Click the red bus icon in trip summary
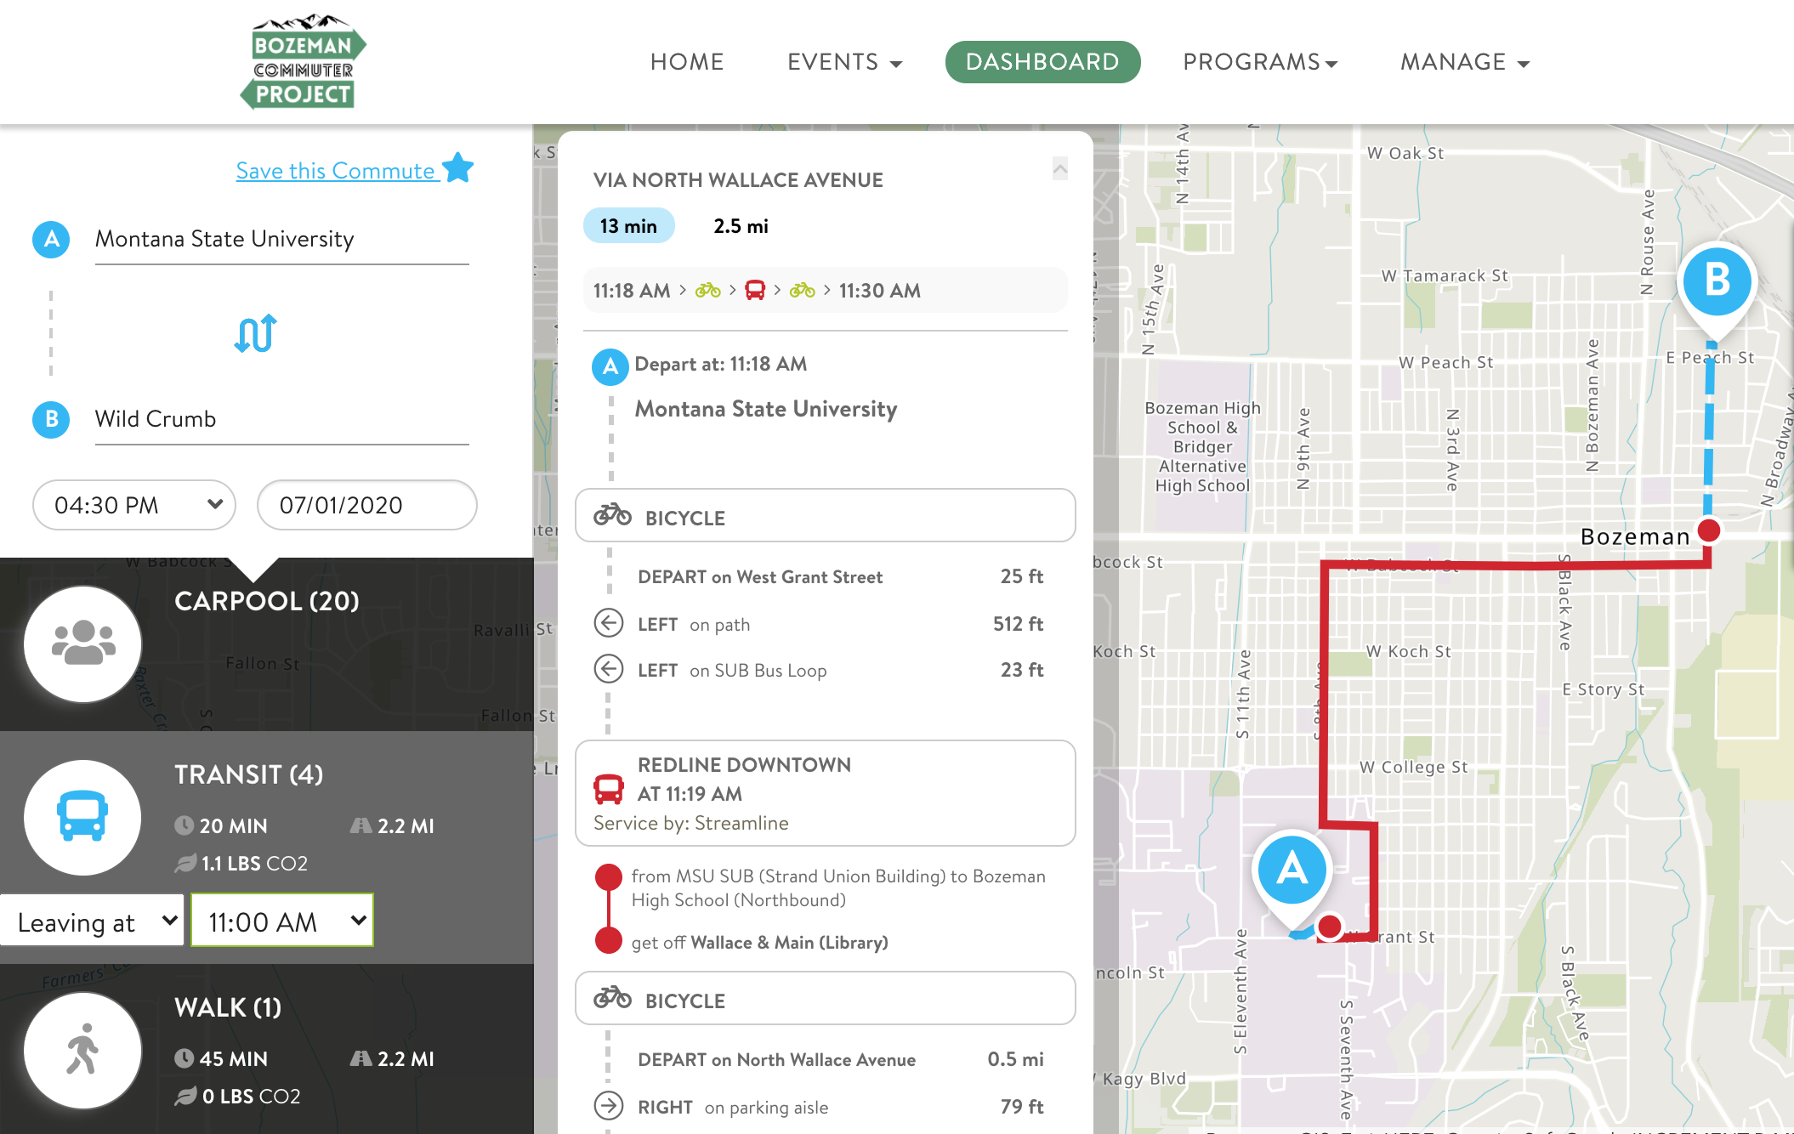Screen dimensions: 1794x1134 point(755,291)
